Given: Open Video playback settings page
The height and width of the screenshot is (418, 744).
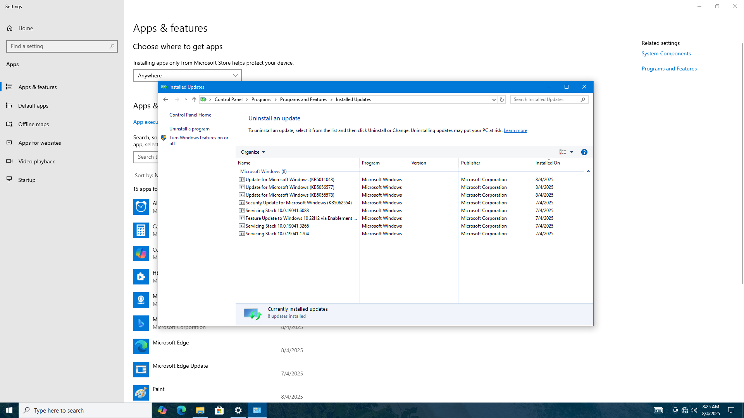Looking at the screenshot, I should (62, 161).
